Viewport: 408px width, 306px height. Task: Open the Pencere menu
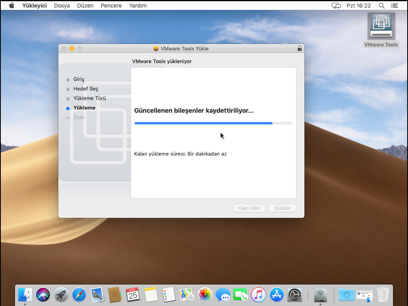[111, 6]
